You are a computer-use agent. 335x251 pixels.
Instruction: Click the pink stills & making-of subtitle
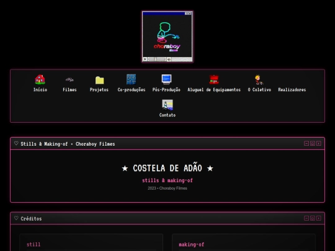167,180
